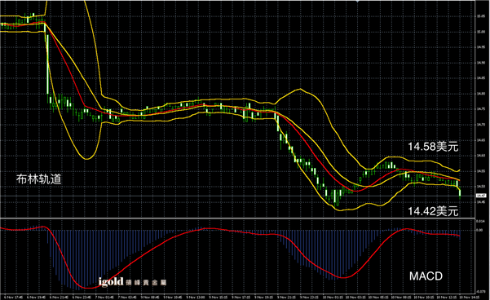
Task: Click the upper Bollinger band peak after 9 Nov 21:15
Action: (300, 89)
